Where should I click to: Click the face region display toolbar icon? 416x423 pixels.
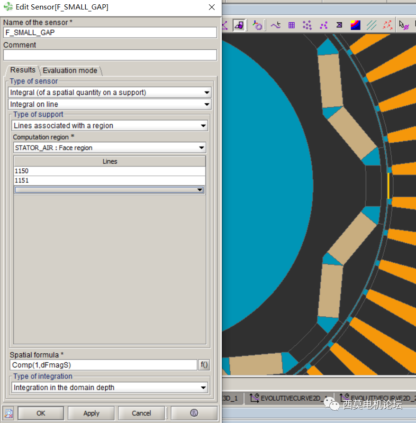point(239,25)
